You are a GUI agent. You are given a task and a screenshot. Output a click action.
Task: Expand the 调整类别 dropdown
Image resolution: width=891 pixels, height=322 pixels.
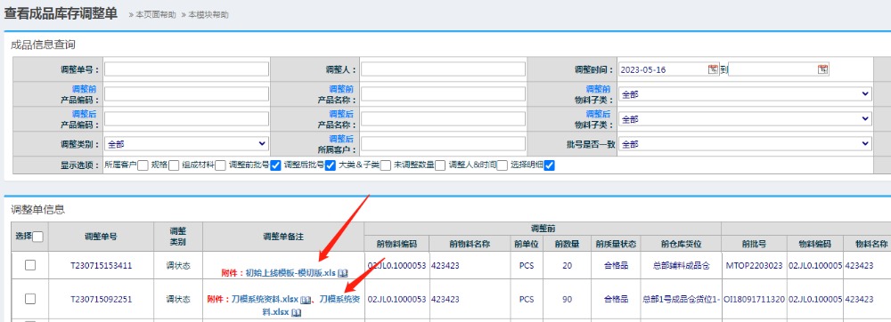[186, 144]
